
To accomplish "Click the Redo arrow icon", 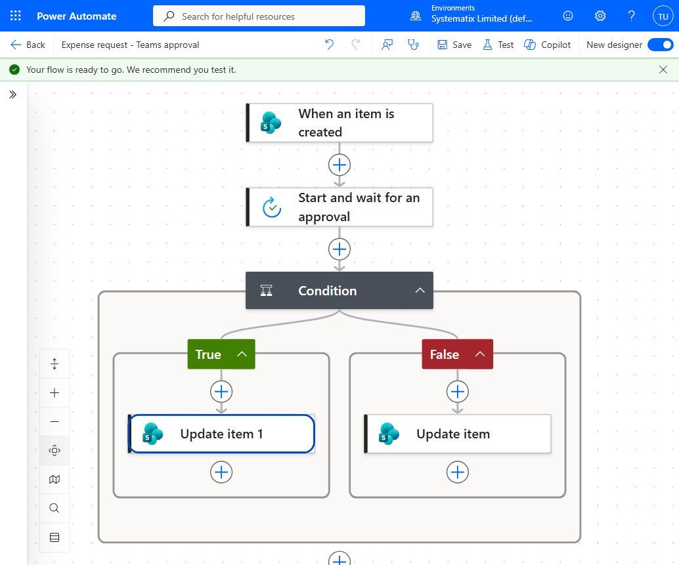I will pyautogui.click(x=355, y=45).
